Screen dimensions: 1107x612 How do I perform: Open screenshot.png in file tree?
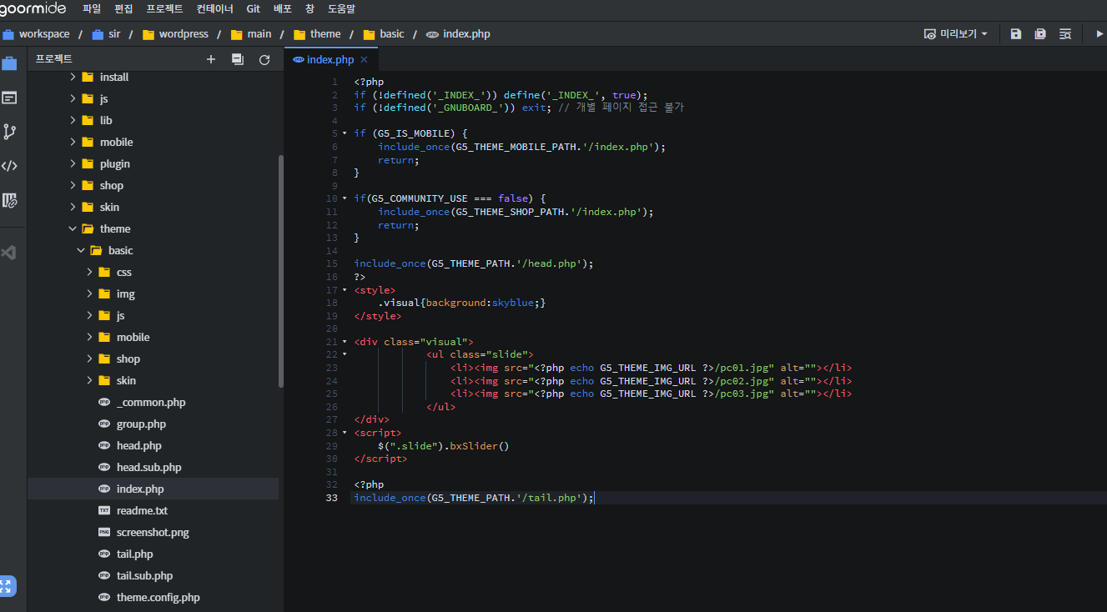(x=153, y=532)
